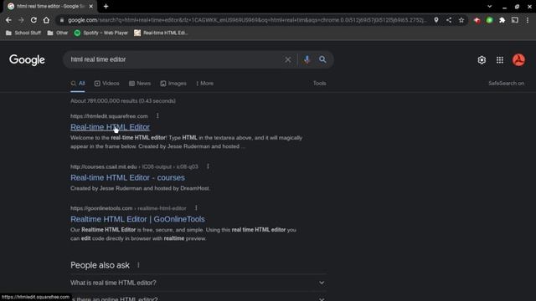The height and width of the screenshot is (301, 536).
Task: Submit search with magnifier icon
Action: coord(322,59)
